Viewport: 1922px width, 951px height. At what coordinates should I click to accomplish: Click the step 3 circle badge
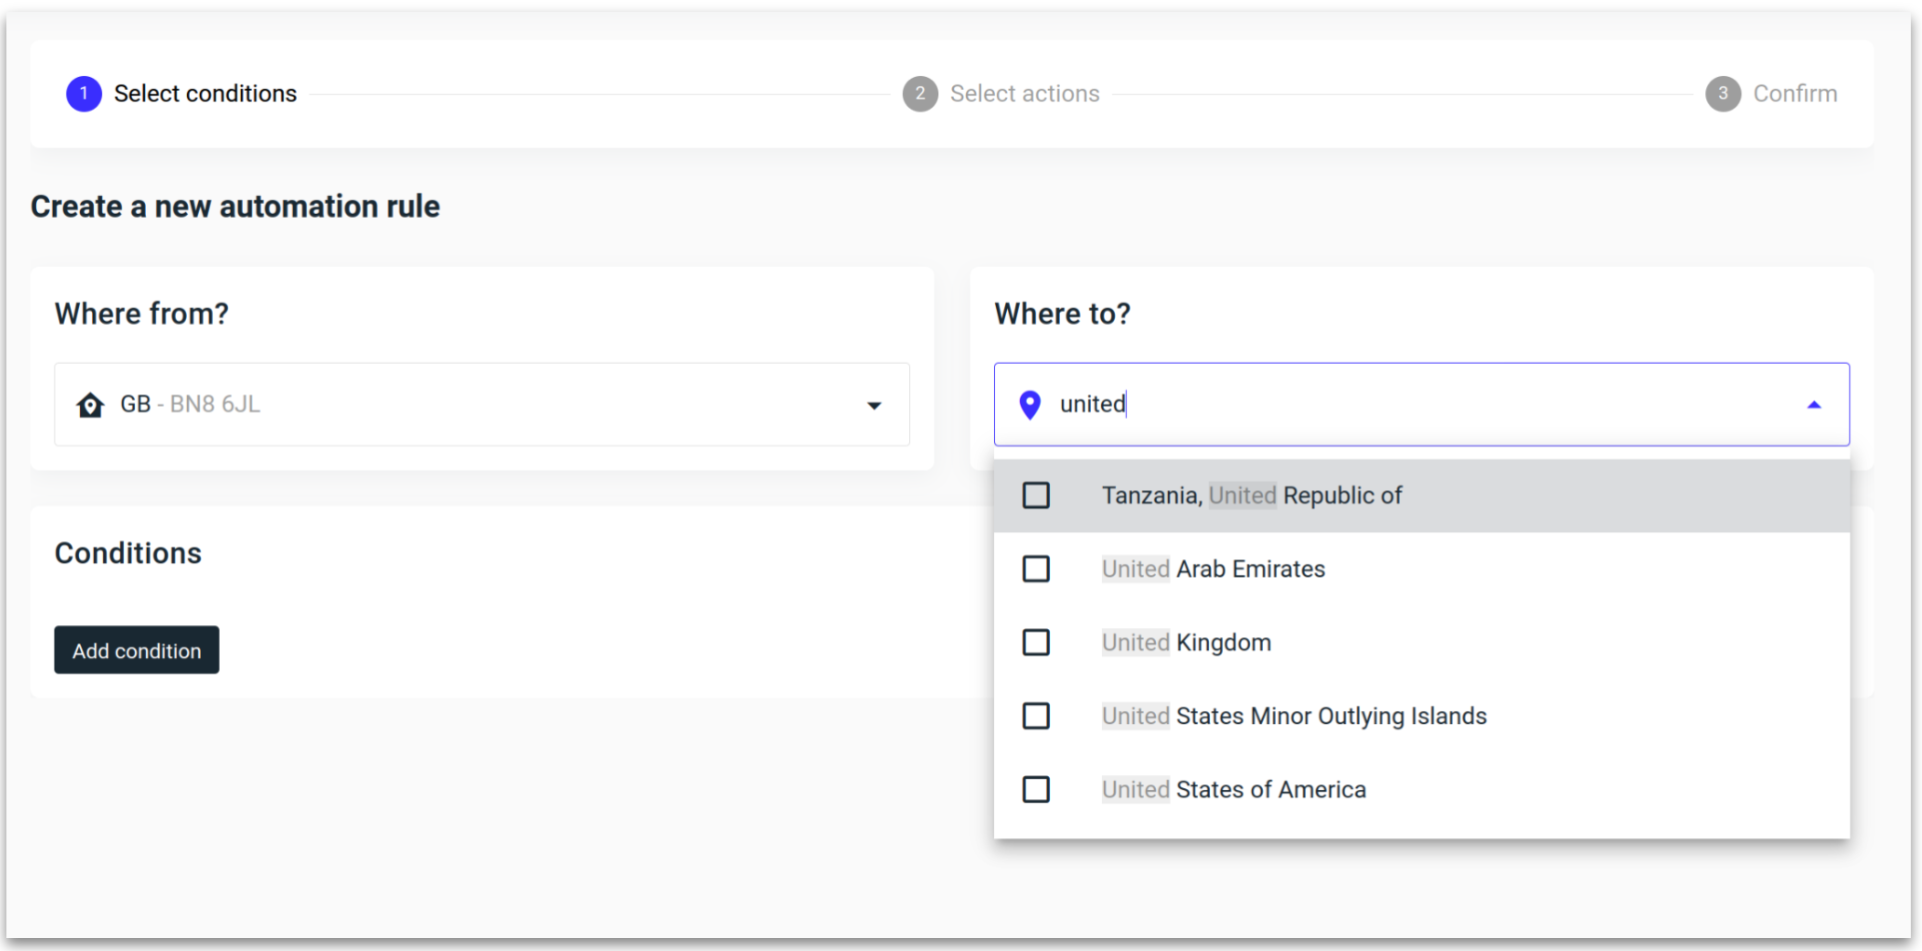pos(1723,94)
